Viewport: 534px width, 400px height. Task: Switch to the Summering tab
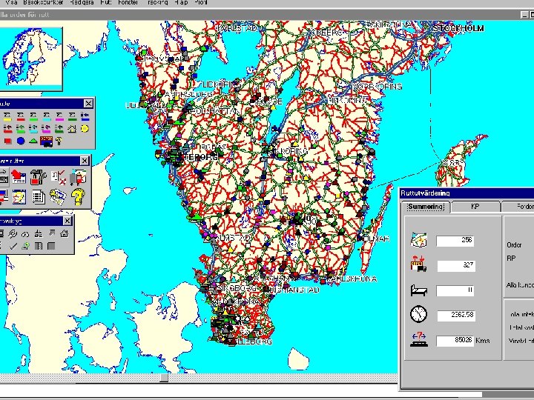tap(426, 207)
